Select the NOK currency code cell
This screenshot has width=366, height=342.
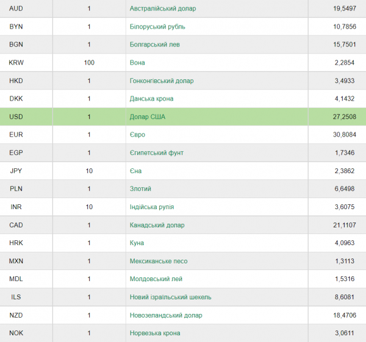tap(26, 333)
